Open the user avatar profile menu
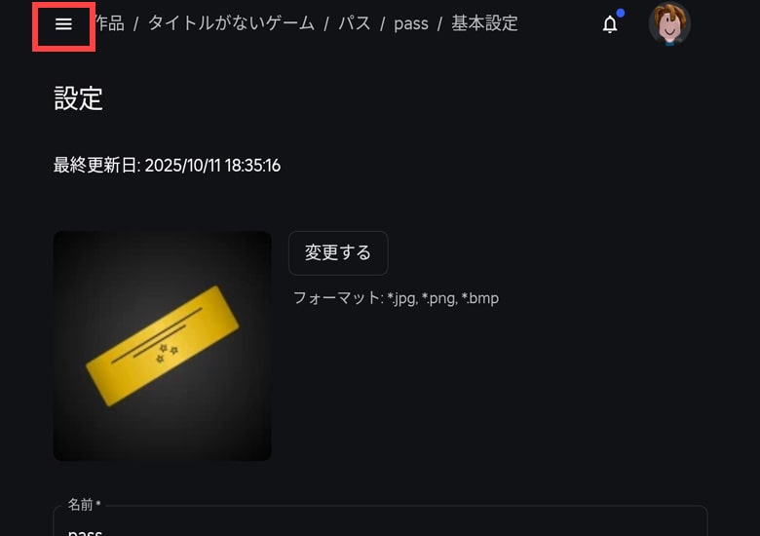This screenshot has height=536, width=760. (669, 23)
